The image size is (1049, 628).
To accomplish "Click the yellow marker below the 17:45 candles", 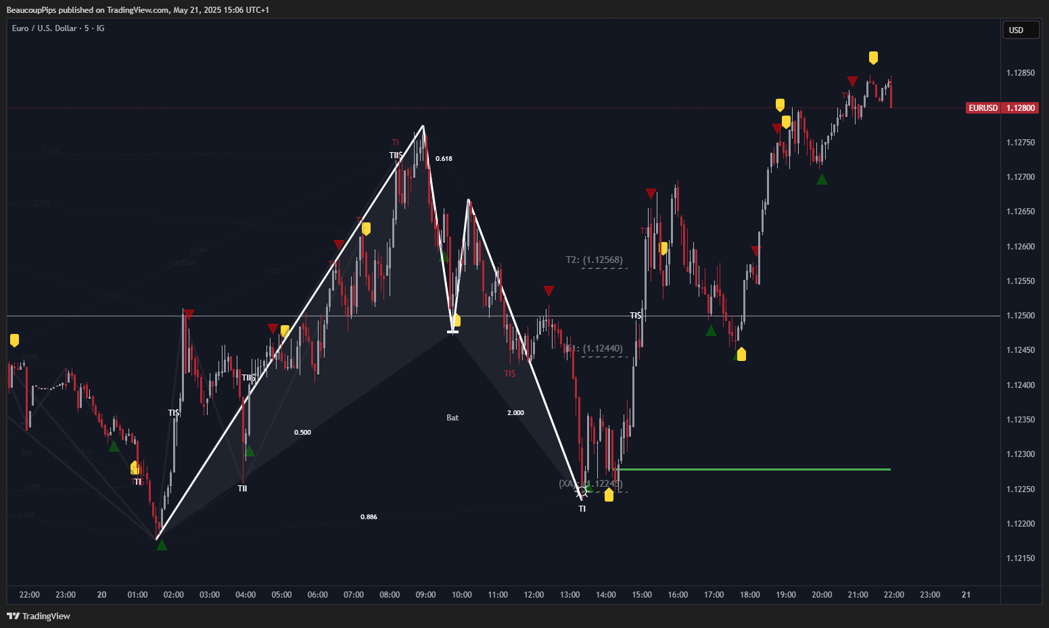I will pos(741,354).
